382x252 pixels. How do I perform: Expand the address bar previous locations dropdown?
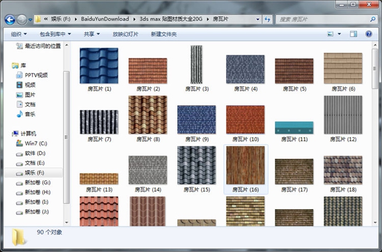257,19
